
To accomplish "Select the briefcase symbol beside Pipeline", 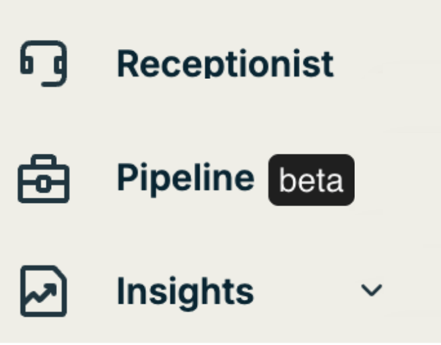I will (43, 179).
